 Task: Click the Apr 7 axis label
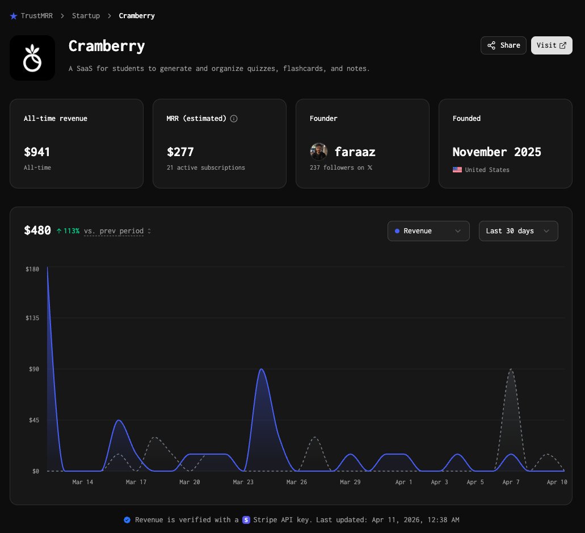click(511, 482)
